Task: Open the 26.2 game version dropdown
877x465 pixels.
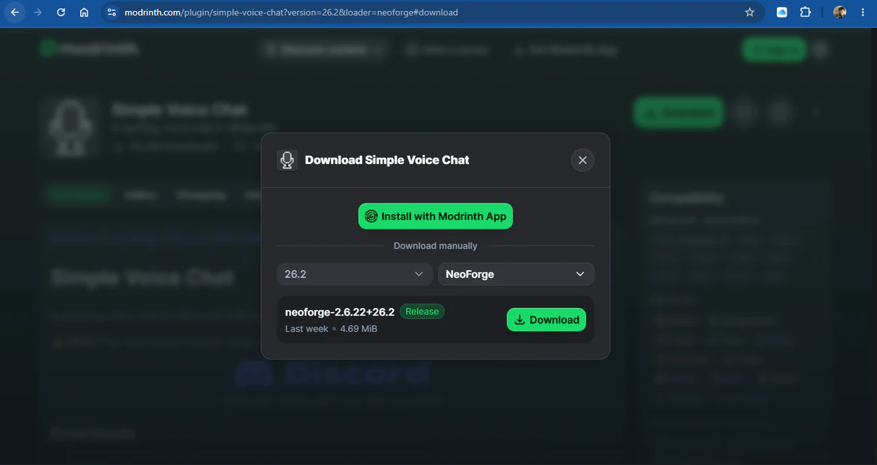Action: coord(355,274)
